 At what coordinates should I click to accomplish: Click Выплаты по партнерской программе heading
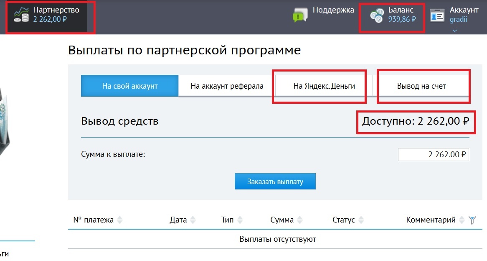tap(185, 50)
